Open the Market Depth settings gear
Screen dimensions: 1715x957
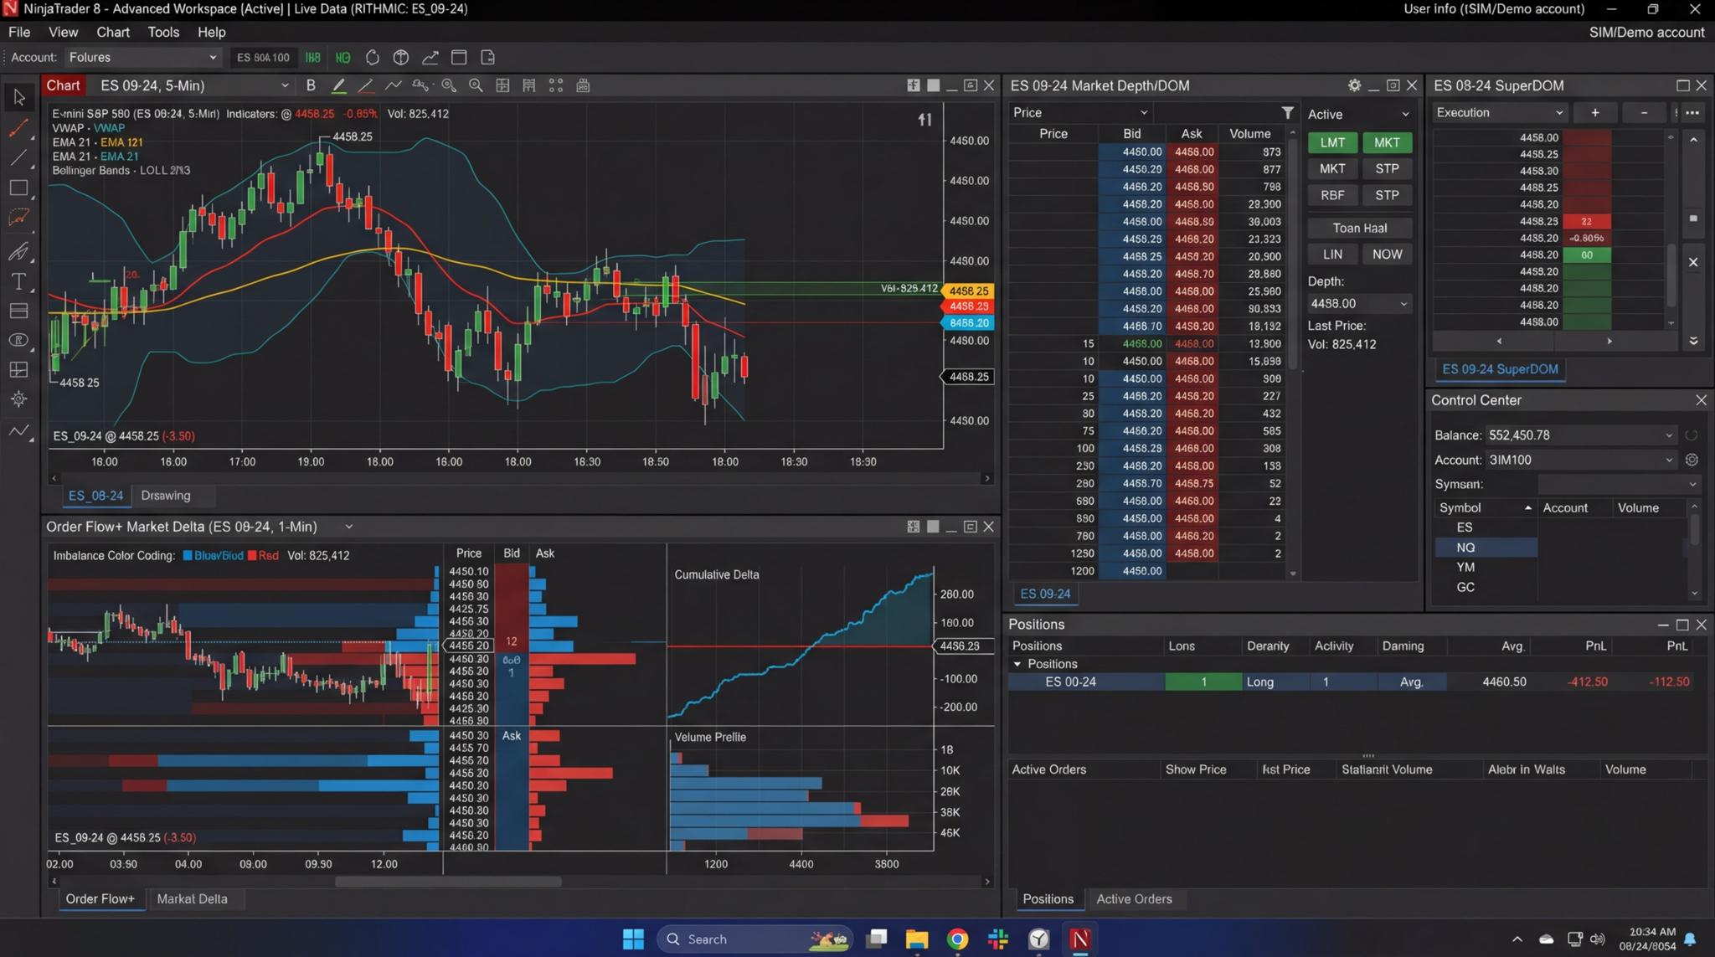tap(1353, 85)
